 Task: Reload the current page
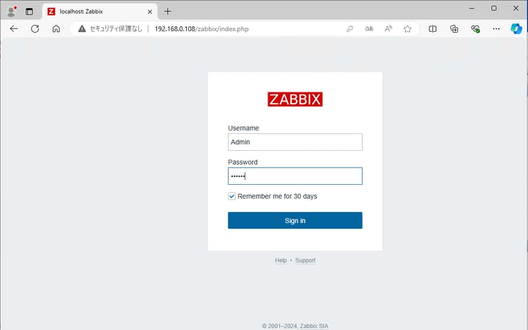tap(35, 29)
